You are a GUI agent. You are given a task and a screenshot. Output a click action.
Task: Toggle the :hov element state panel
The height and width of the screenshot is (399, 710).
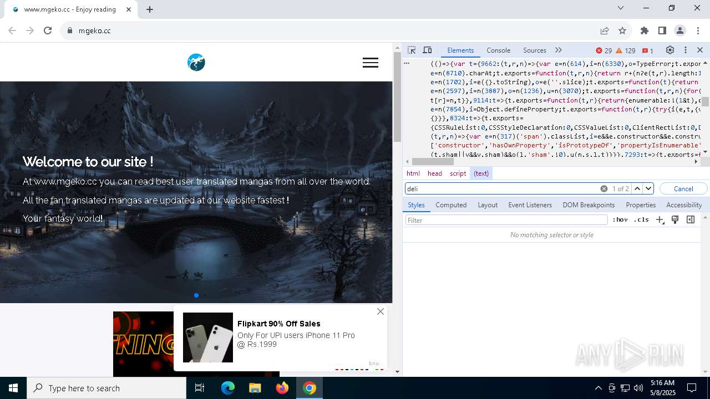click(x=620, y=220)
